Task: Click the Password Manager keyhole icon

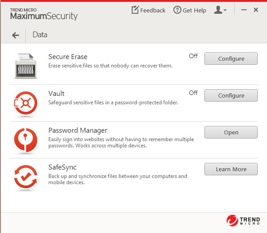Action: [x=26, y=140]
